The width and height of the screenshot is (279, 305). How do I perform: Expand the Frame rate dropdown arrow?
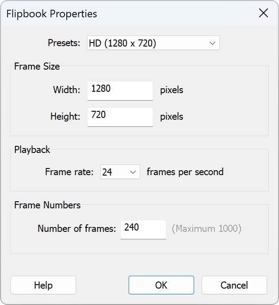point(133,172)
